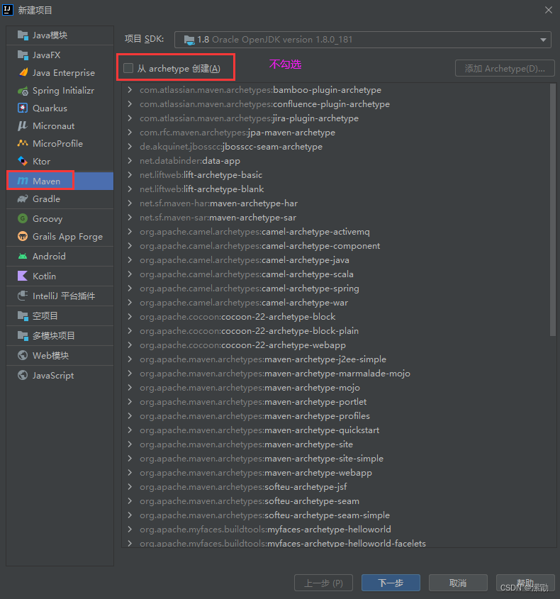Select Gradle project type

pyautogui.click(x=60, y=198)
